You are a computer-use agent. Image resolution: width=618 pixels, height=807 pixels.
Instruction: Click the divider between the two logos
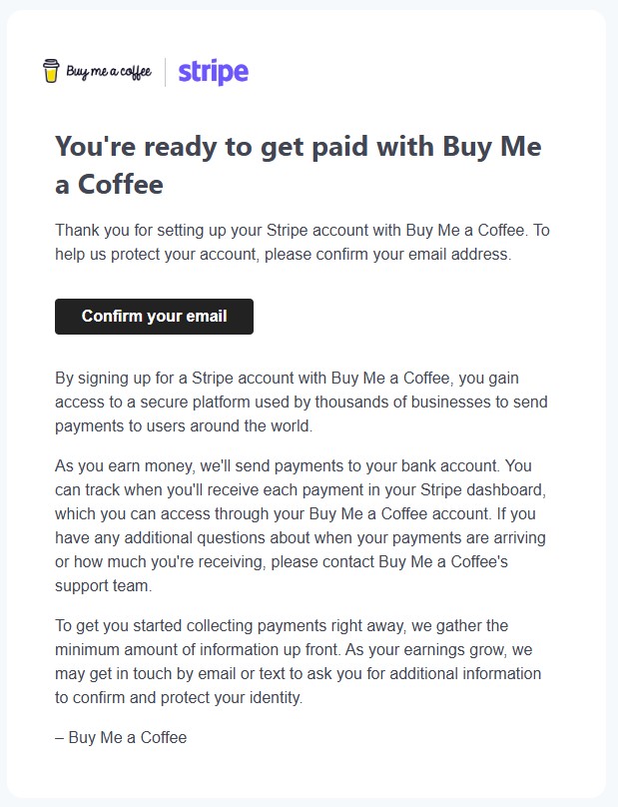(x=165, y=71)
